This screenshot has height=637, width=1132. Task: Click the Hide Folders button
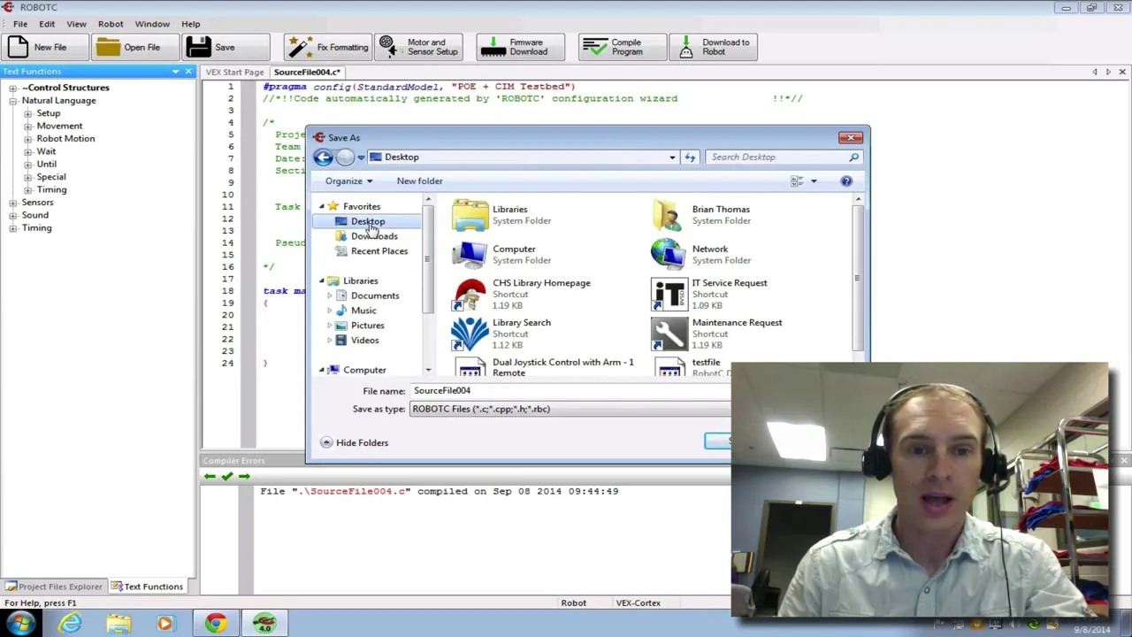(354, 442)
